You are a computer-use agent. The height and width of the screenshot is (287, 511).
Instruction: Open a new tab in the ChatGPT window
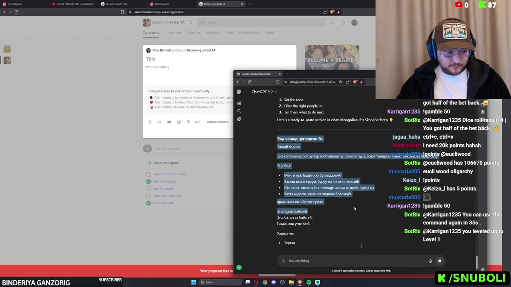[287, 74]
